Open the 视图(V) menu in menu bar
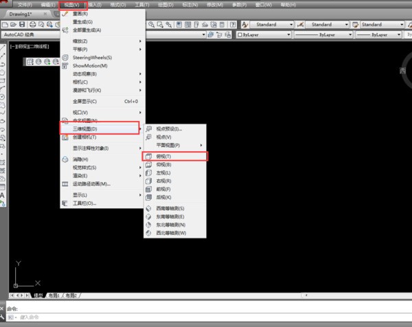 click(72, 5)
